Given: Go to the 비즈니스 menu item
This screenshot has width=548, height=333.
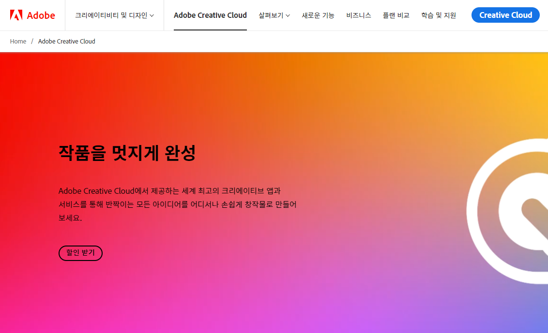Looking at the screenshot, I should tap(359, 15).
